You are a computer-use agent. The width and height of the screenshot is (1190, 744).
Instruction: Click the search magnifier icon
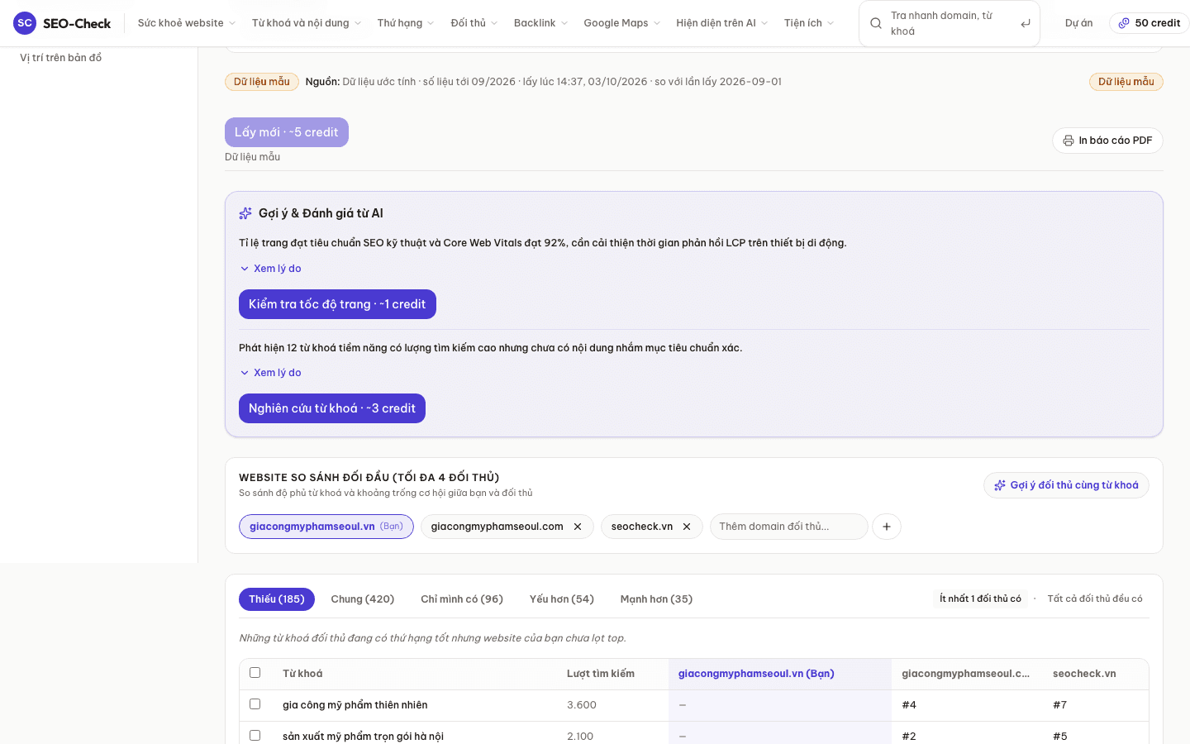pyautogui.click(x=876, y=23)
